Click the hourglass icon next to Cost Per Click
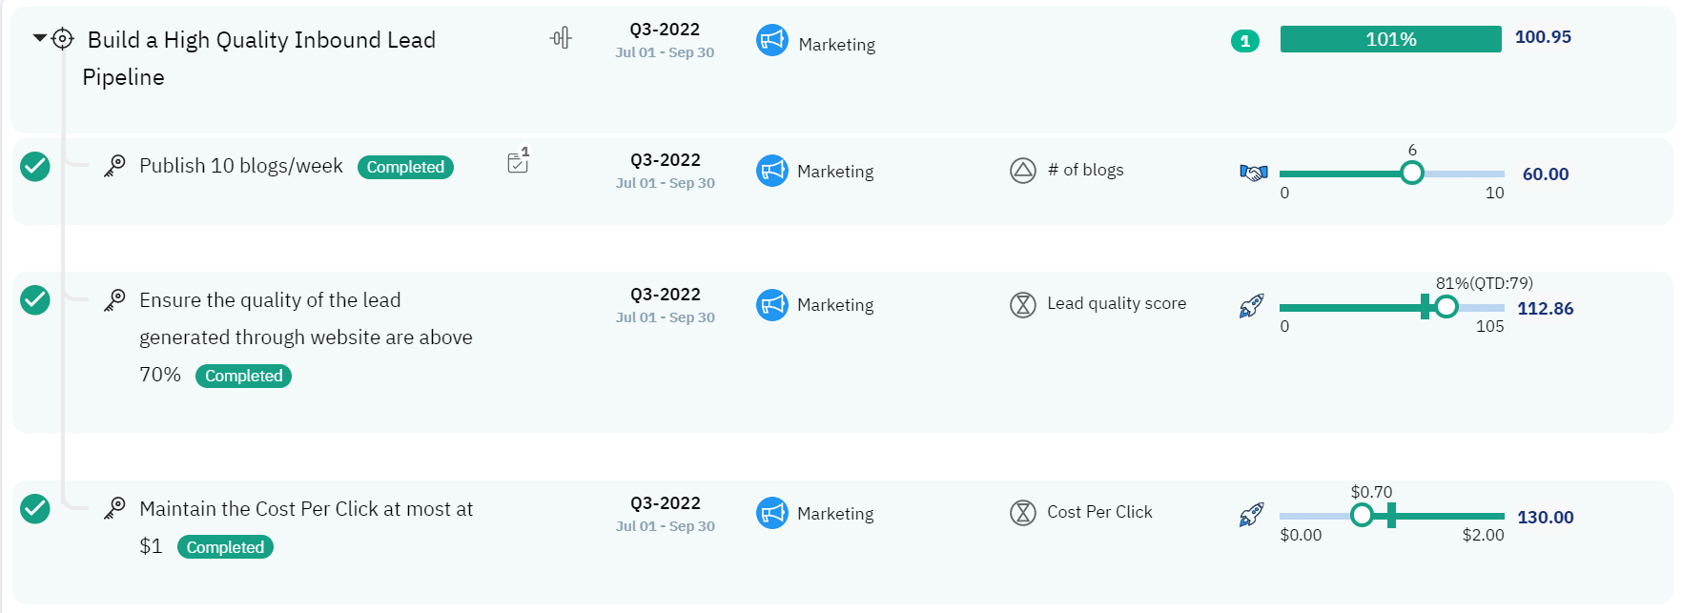Screen dimensions: 1682x613 1022,513
